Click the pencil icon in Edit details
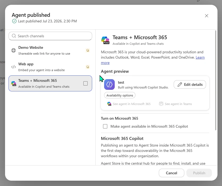222x186 pixels. coord(180,84)
